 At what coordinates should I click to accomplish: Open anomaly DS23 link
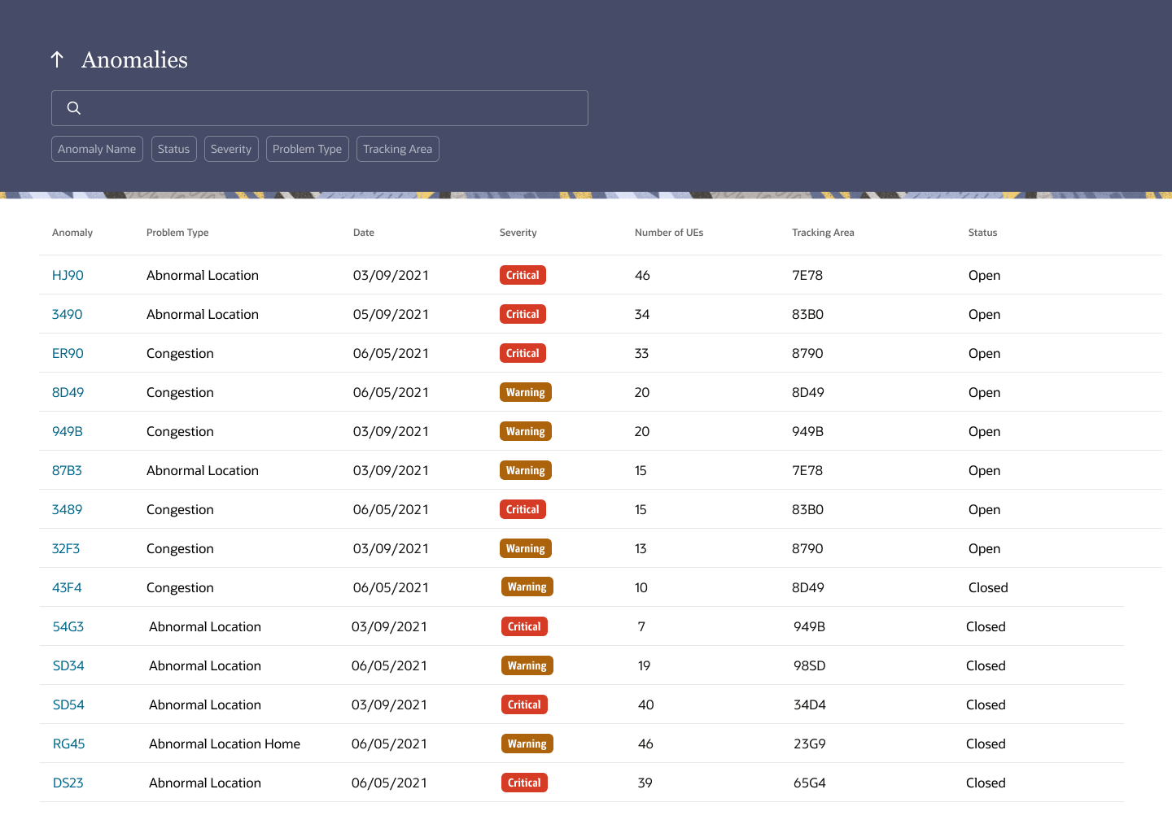[x=68, y=783]
